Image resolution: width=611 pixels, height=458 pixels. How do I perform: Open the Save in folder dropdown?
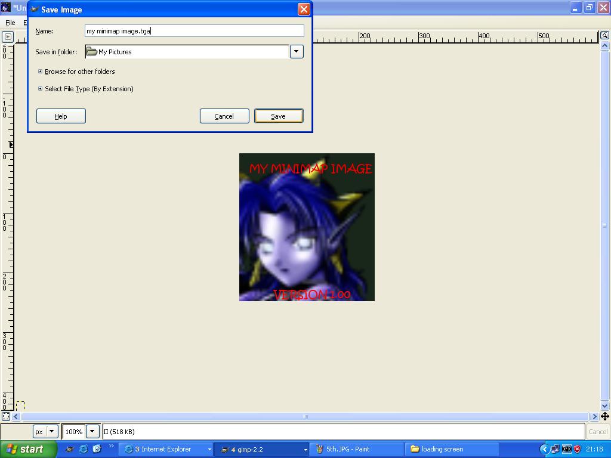[x=297, y=51]
